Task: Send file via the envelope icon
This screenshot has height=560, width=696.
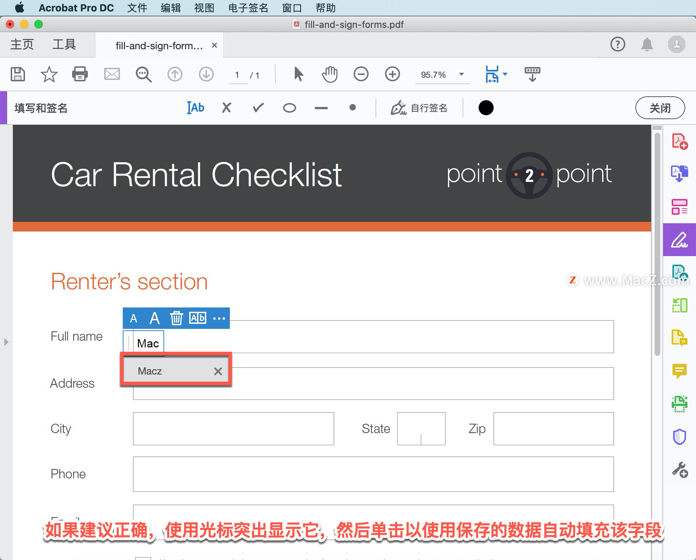Action: tap(112, 74)
